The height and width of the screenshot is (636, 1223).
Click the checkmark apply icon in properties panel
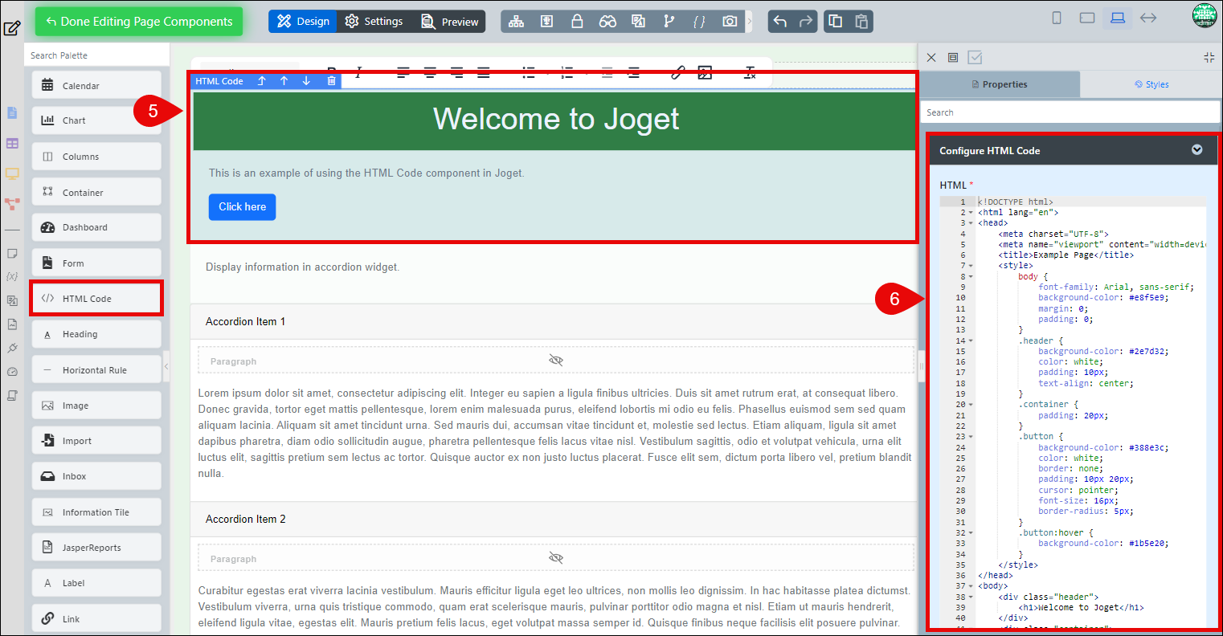975,58
